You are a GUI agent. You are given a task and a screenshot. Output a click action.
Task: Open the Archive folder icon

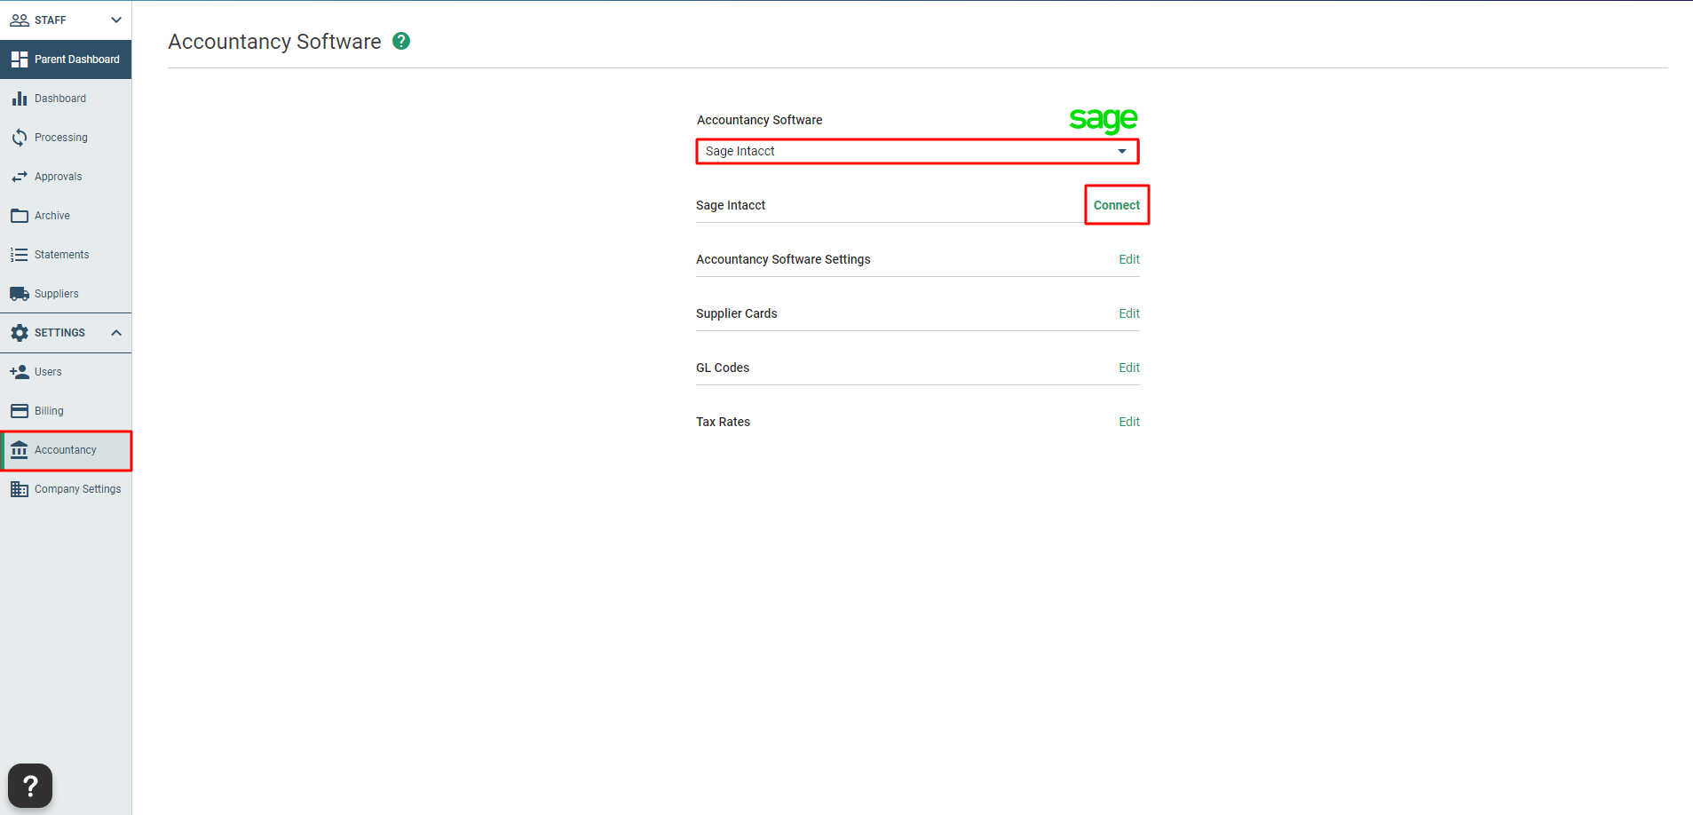pyautogui.click(x=20, y=215)
